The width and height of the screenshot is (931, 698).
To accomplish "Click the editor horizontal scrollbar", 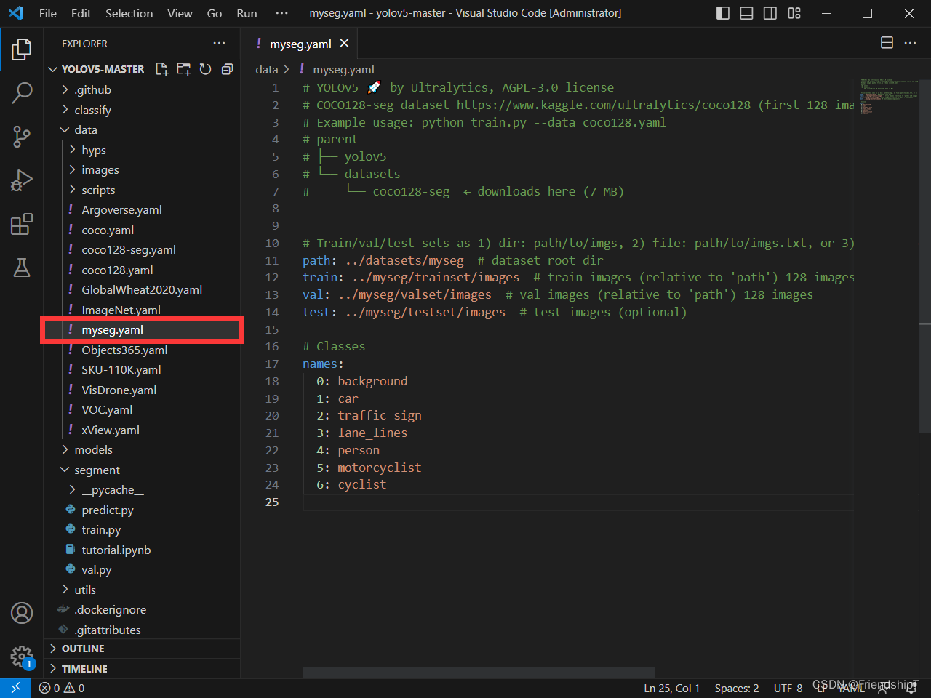I will pos(479,673).
